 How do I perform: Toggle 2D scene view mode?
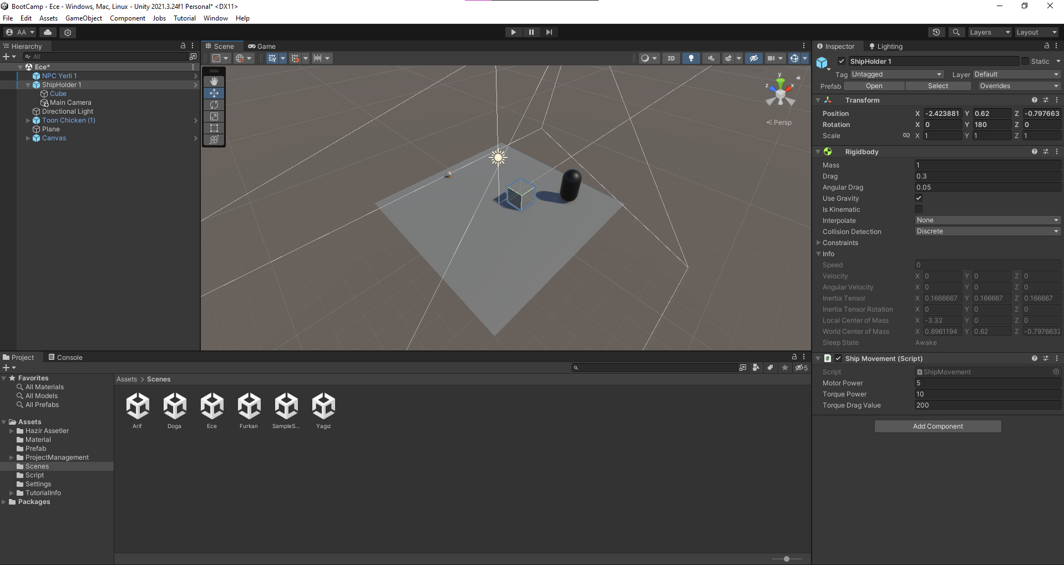(x=671, y=58)
